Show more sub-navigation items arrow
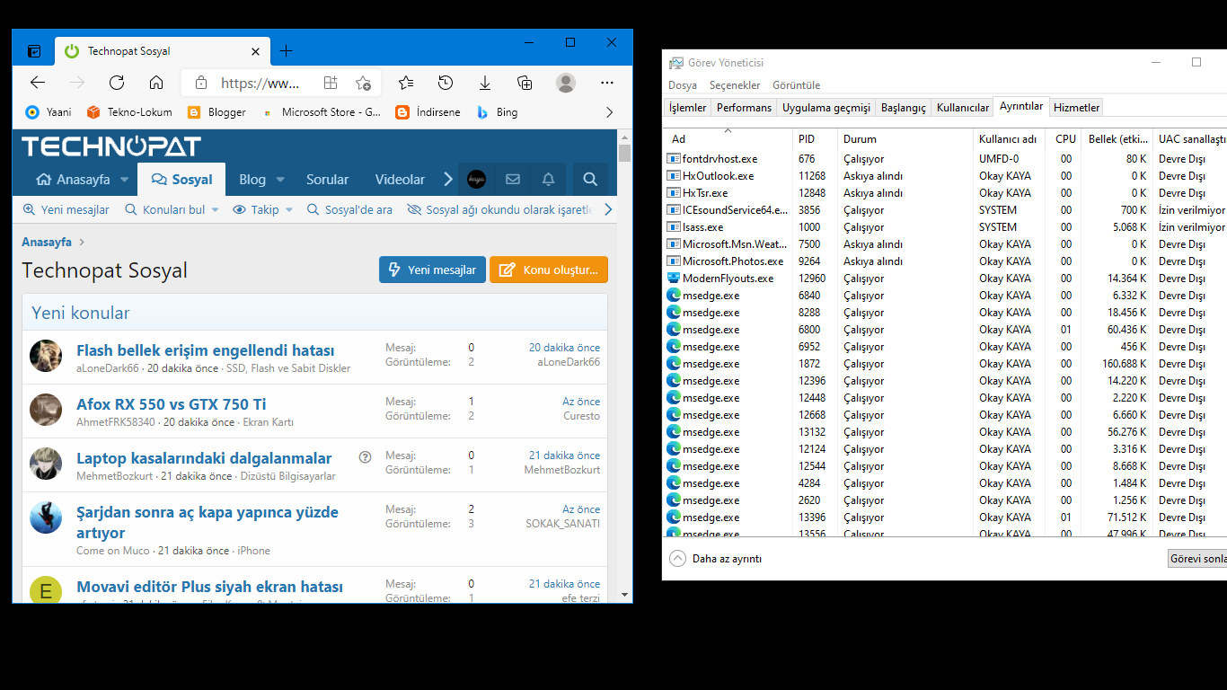Screen dimensions: 1227x690 click(608, 209)
